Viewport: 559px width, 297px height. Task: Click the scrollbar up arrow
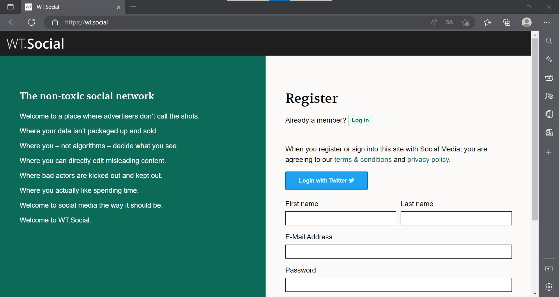tap(535, 35)
